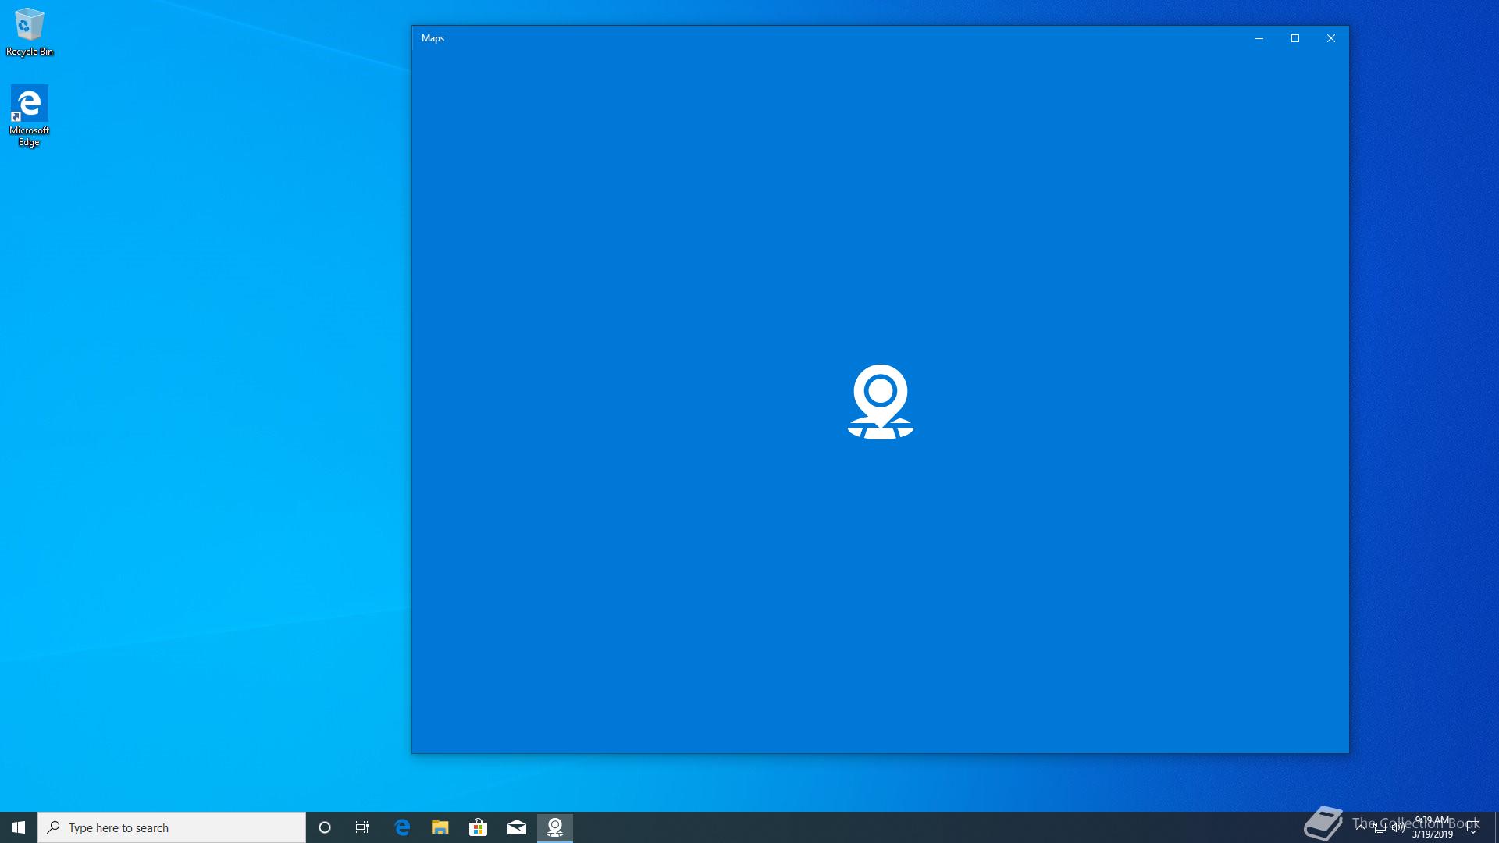
Task: Open Task View on the taskbar
Action: [x=362, y=827]
